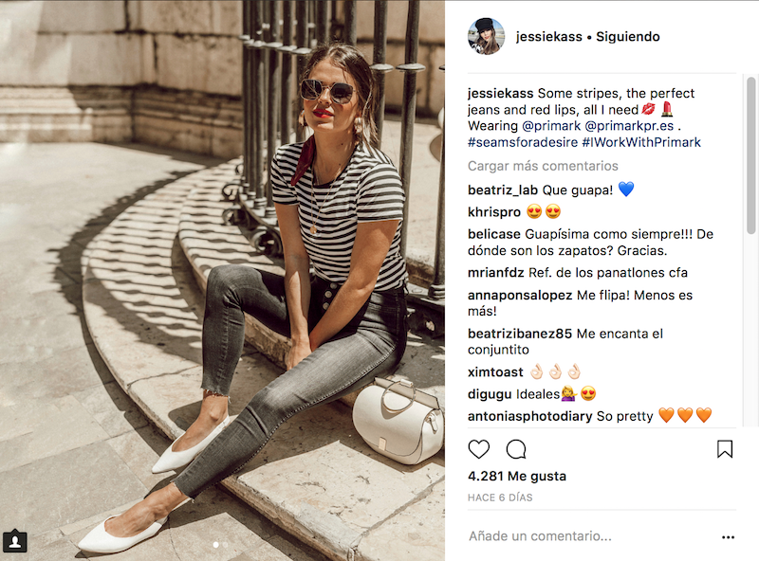Open the #IWorkWithPrimark hashtag
Screen dimensions: 759x561
pyautogui.click(x=641, y=142)
